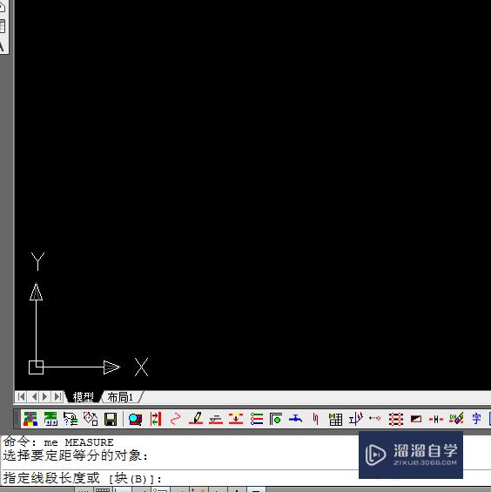Jump to last tab with arrow button
The width and height of the screenshot is (491, 492).
tap(58, 397)
